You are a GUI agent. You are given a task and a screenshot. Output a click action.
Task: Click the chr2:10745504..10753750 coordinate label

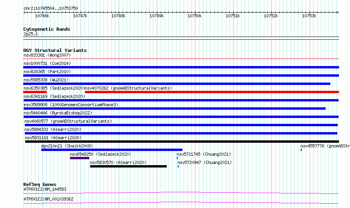tap(51, 8)
